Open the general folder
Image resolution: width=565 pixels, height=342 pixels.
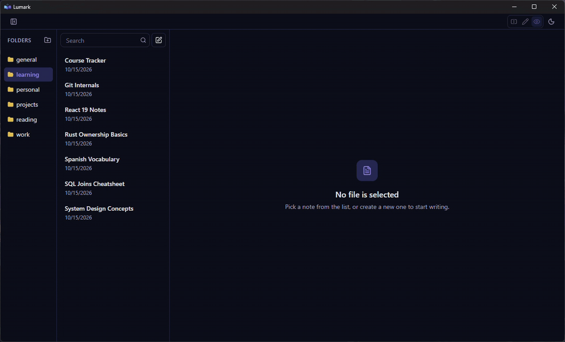point(28,60)
